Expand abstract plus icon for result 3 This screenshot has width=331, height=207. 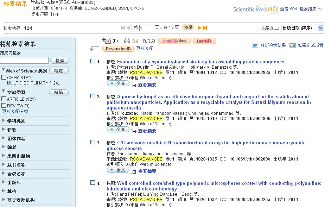click(x=134, y=172)
